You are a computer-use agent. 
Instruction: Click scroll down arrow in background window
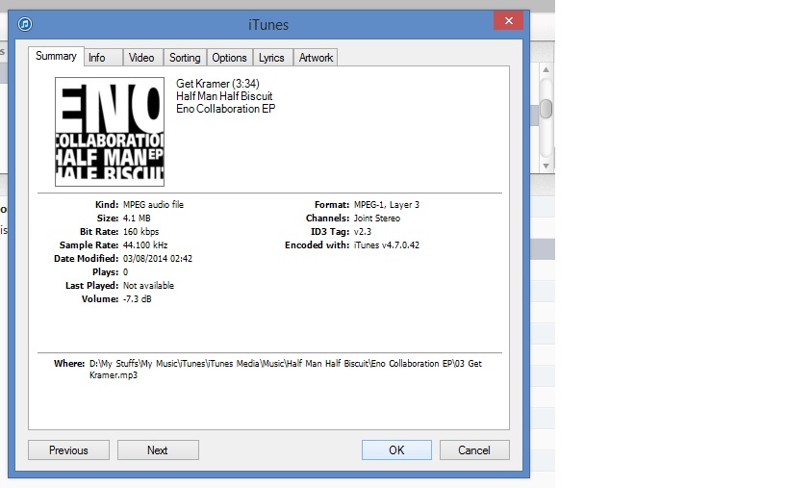pyautogui.click(x=546, y=166)
